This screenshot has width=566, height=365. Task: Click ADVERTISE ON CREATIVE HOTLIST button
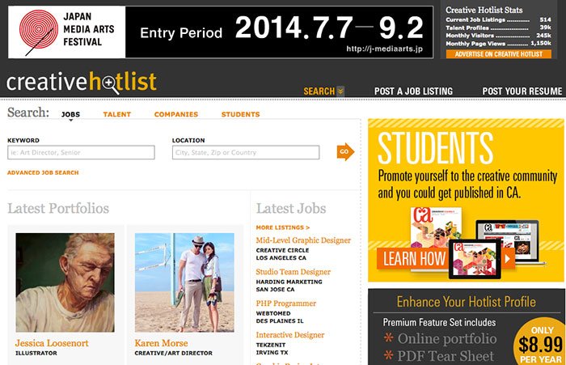(x=499, y=54)
